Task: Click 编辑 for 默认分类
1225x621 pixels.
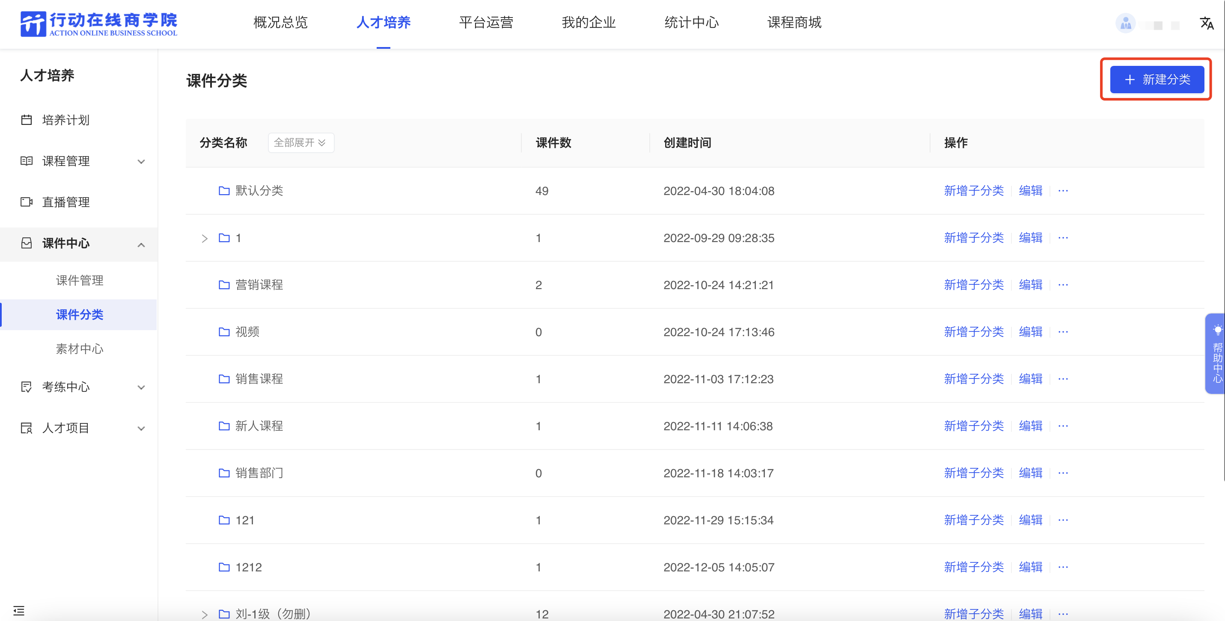Action: click(x=1031, y=190)
